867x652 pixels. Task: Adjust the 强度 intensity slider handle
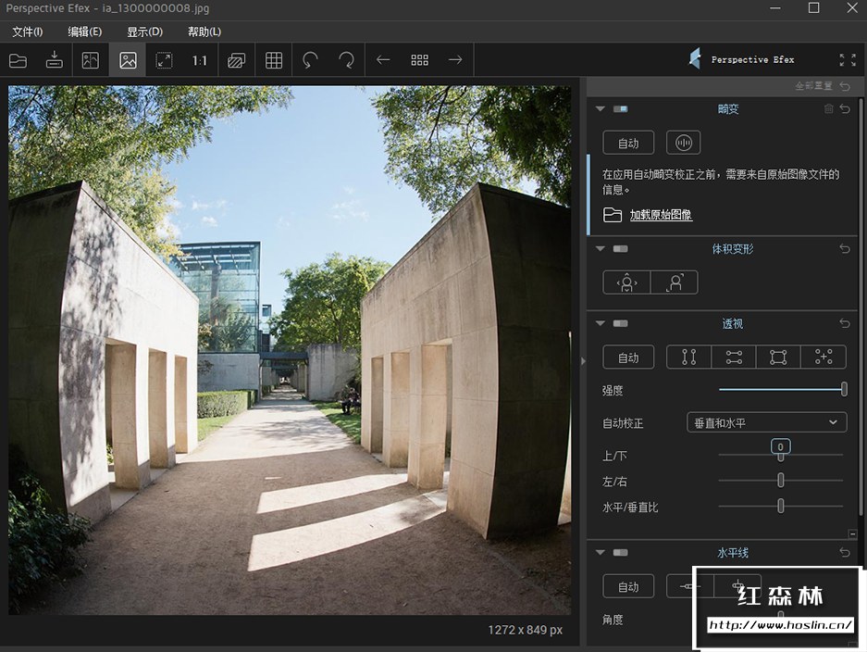tap(844, 389)
